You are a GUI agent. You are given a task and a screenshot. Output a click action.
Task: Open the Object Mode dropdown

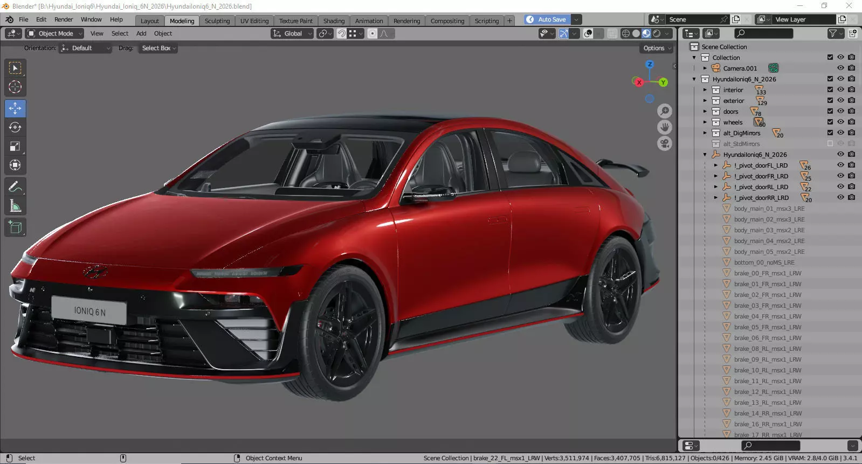(x=54, y=33)
